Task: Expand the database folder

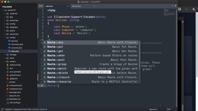Action: coord(5,27)
